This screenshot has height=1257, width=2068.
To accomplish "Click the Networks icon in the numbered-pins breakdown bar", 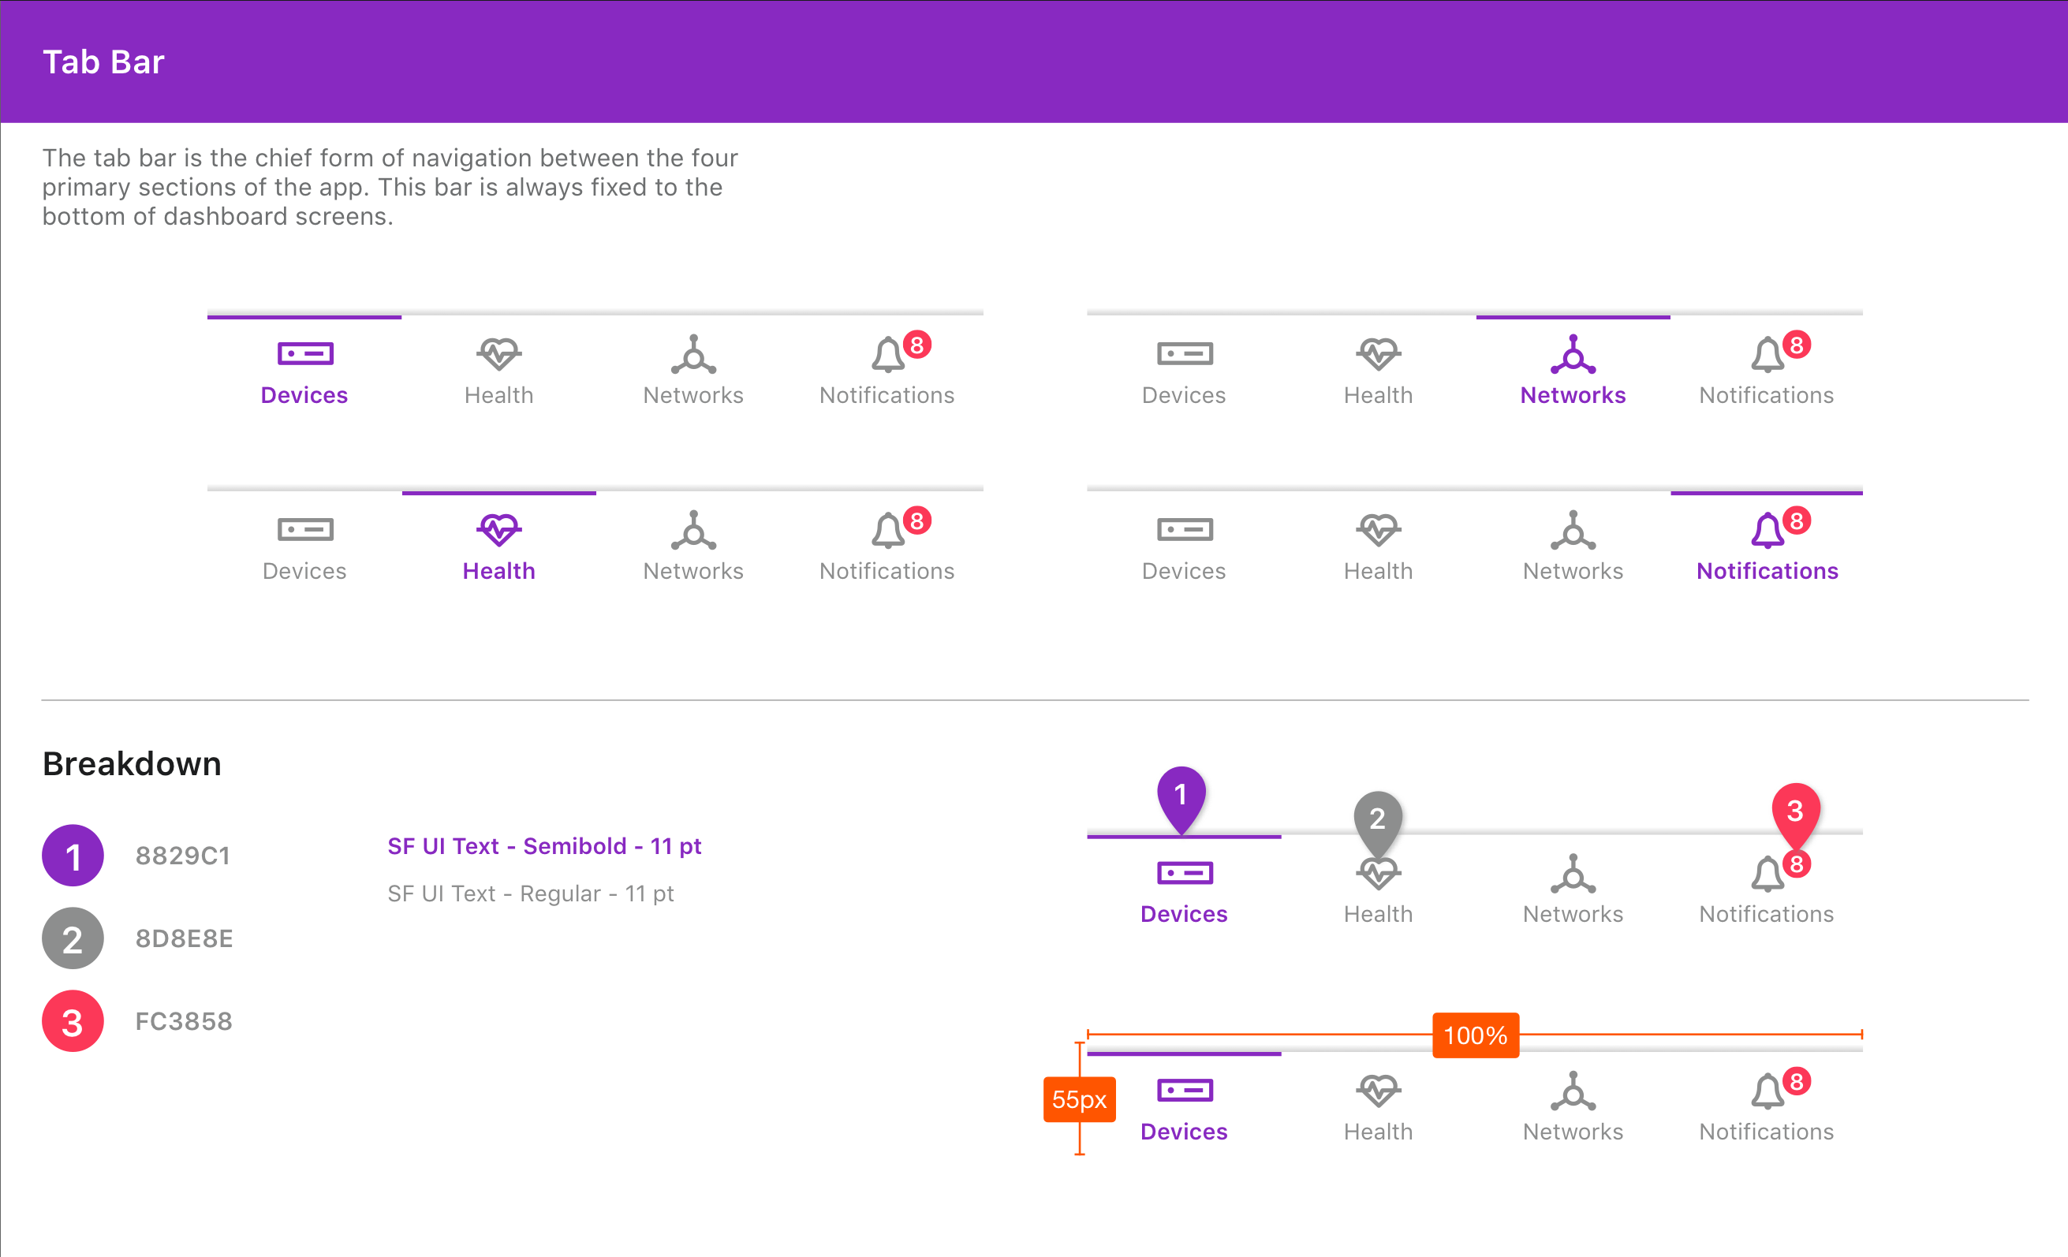I will [1573, 873].
